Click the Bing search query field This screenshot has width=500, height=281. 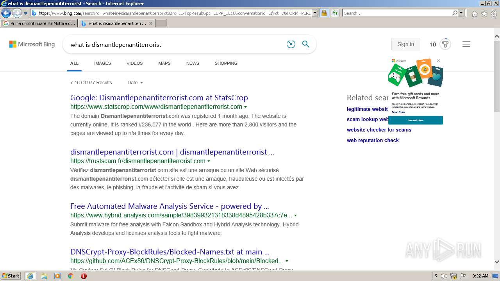tap(176, 44)
